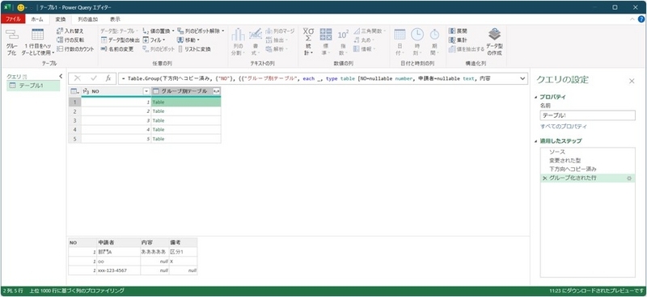Image resolution: width=647 pixels, height=297 pixels.
Task: Click the gear icon on グループ化された行 step
Action: (x=629, y=178)
